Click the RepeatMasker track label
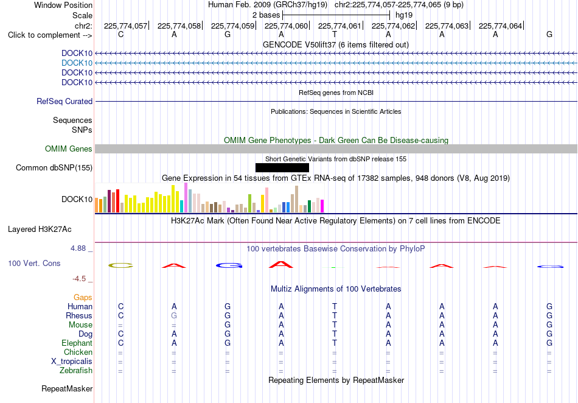Viewport: 578px width, 403px height. pos(67,389)
